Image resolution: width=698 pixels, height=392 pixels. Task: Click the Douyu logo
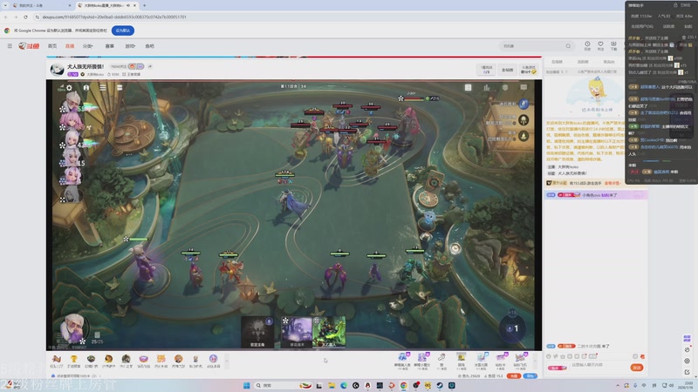click(29, 46)
